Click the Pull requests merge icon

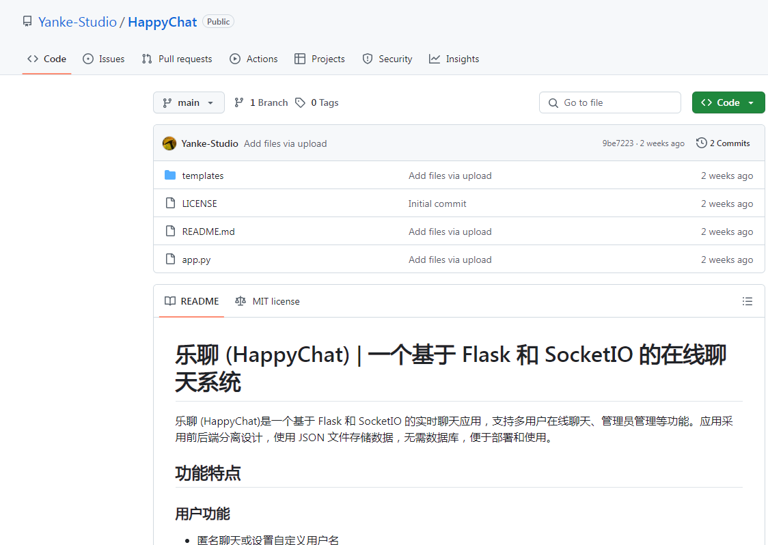pyautogui.click(x=147, y=59)
